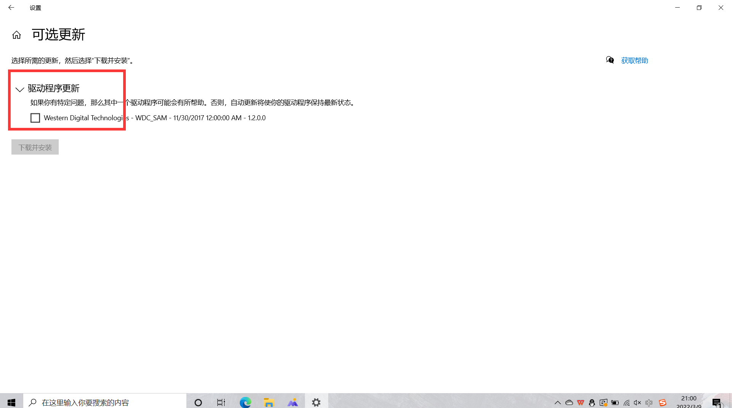Image resolution: width=732 pixels, height=408 pixels.
Task: Check the WDC_SAM driver update checkbox
Action: (x=35, y=118)
